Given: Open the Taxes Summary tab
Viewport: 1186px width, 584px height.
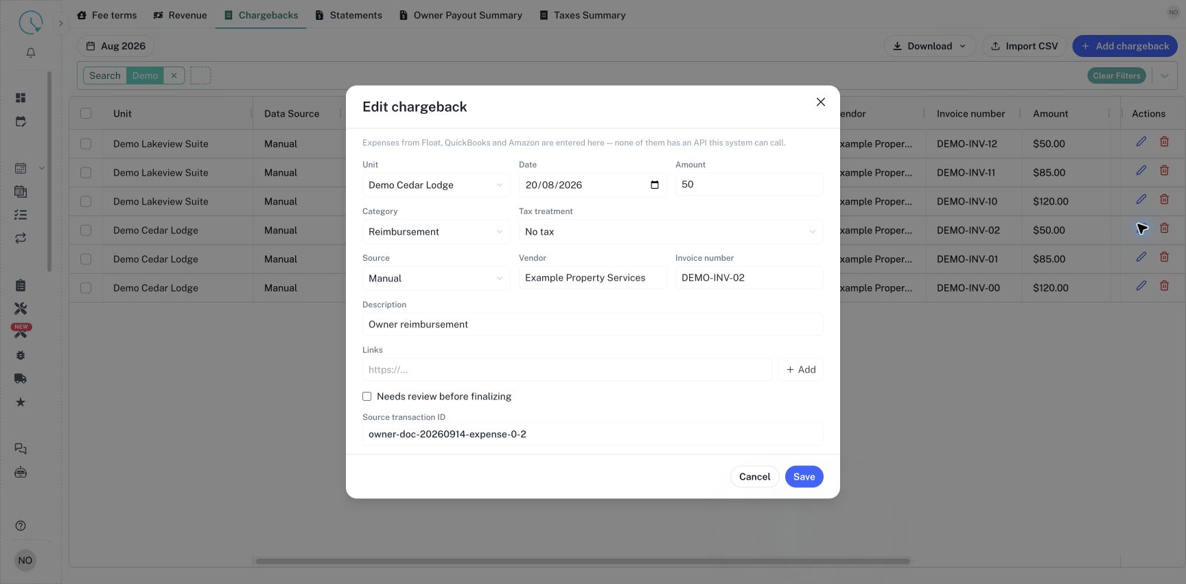Looking at the screenshot, I should point(582,15).
